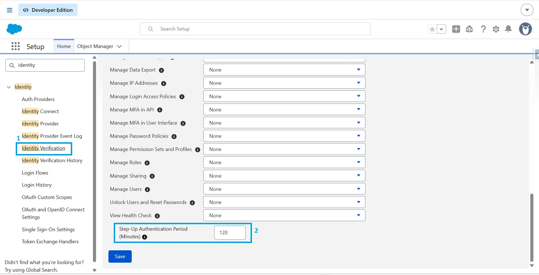
Task: Click the circular dropdown button at top right
Action: [x=527, y=10]
